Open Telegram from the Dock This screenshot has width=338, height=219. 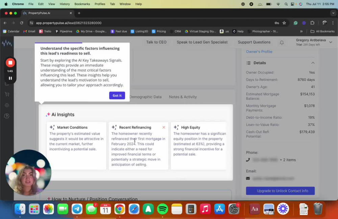click(x=77, y=209)
